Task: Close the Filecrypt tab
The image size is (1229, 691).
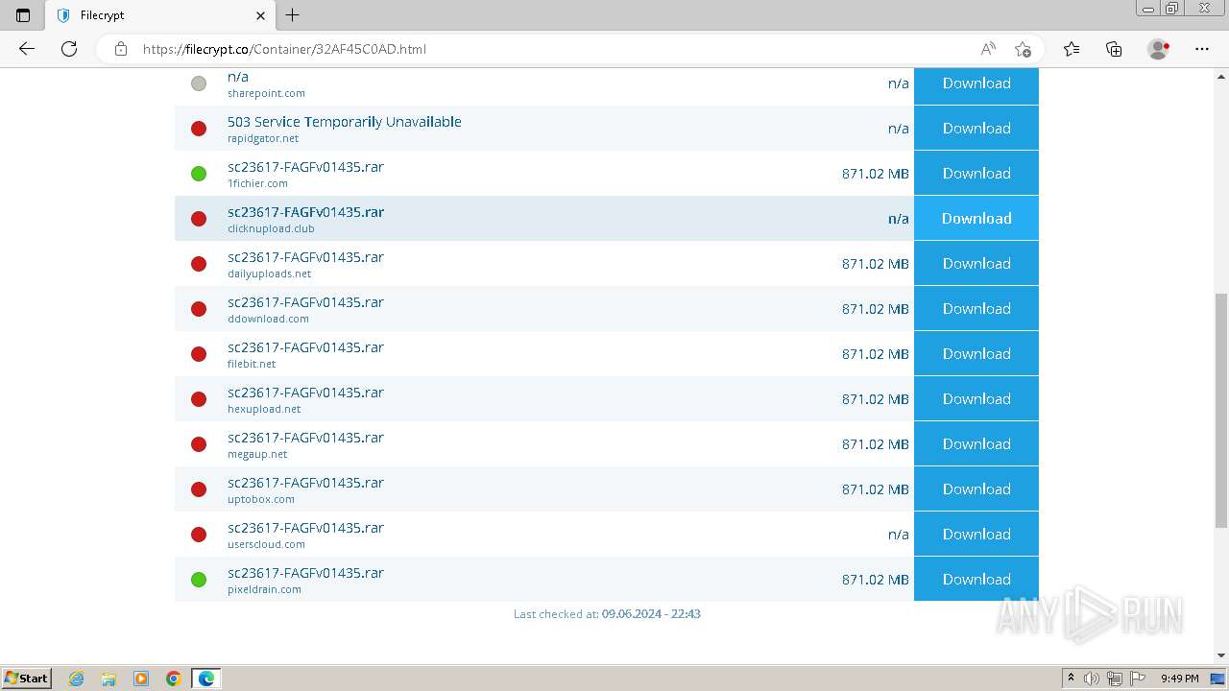Action: point(260,15)
